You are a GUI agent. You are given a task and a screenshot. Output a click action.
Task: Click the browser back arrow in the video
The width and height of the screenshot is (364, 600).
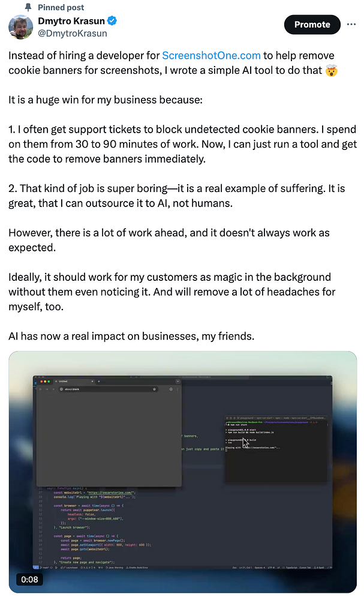coord(41,389)
